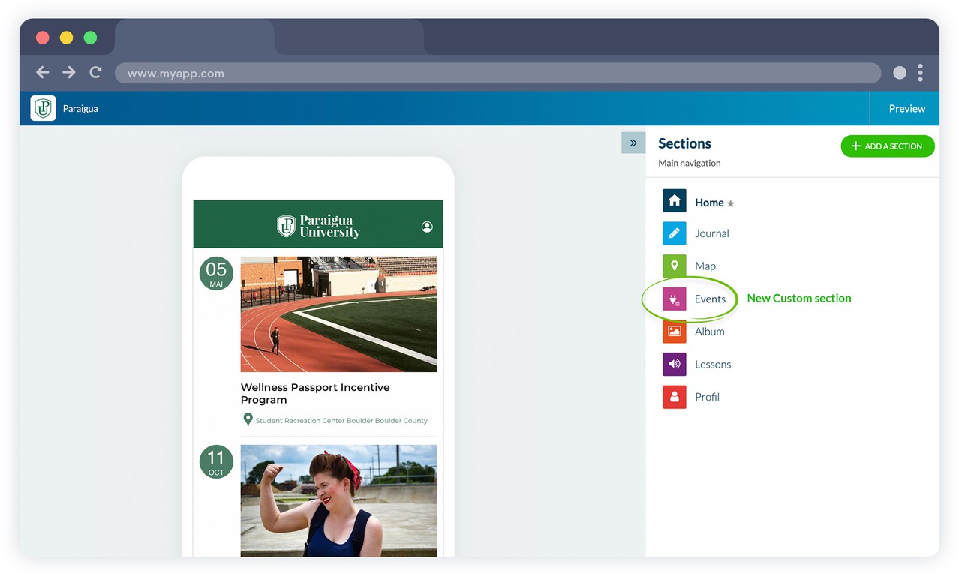The width and height of the screenshot is (959, 577).
Task: Reload the page with the refresh icon
Action: point(95,72)
